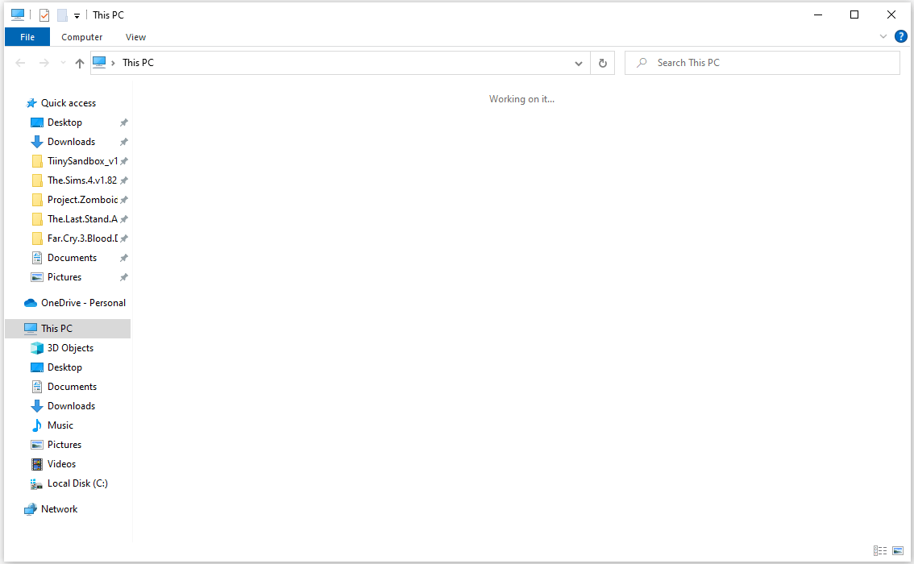Open Documents under This PC

click(x=73, y=386)
